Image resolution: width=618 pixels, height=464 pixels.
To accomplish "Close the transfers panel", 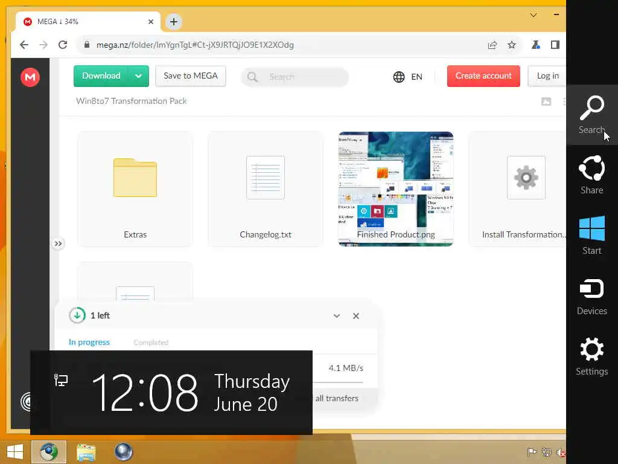I will [356, 315].
